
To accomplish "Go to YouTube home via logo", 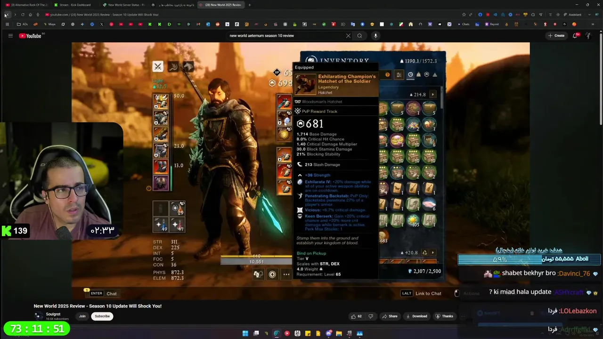I will [x=31, y=36].
